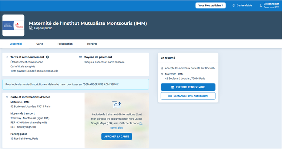
Task: Click Se connecter to sign in
Action: coord(271,4)
